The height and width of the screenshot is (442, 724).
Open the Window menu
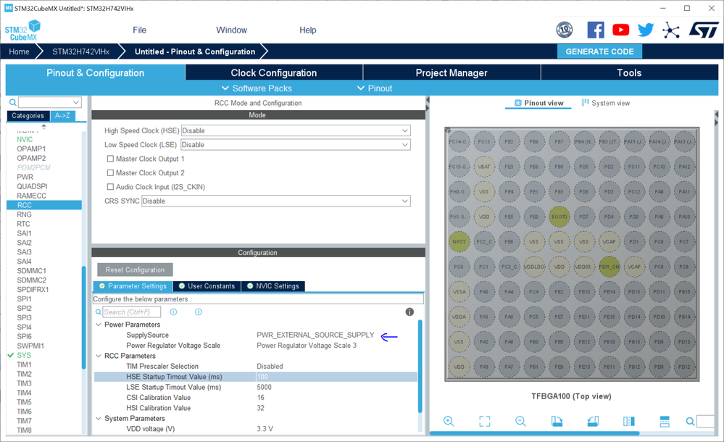click(x=232, y=30)
